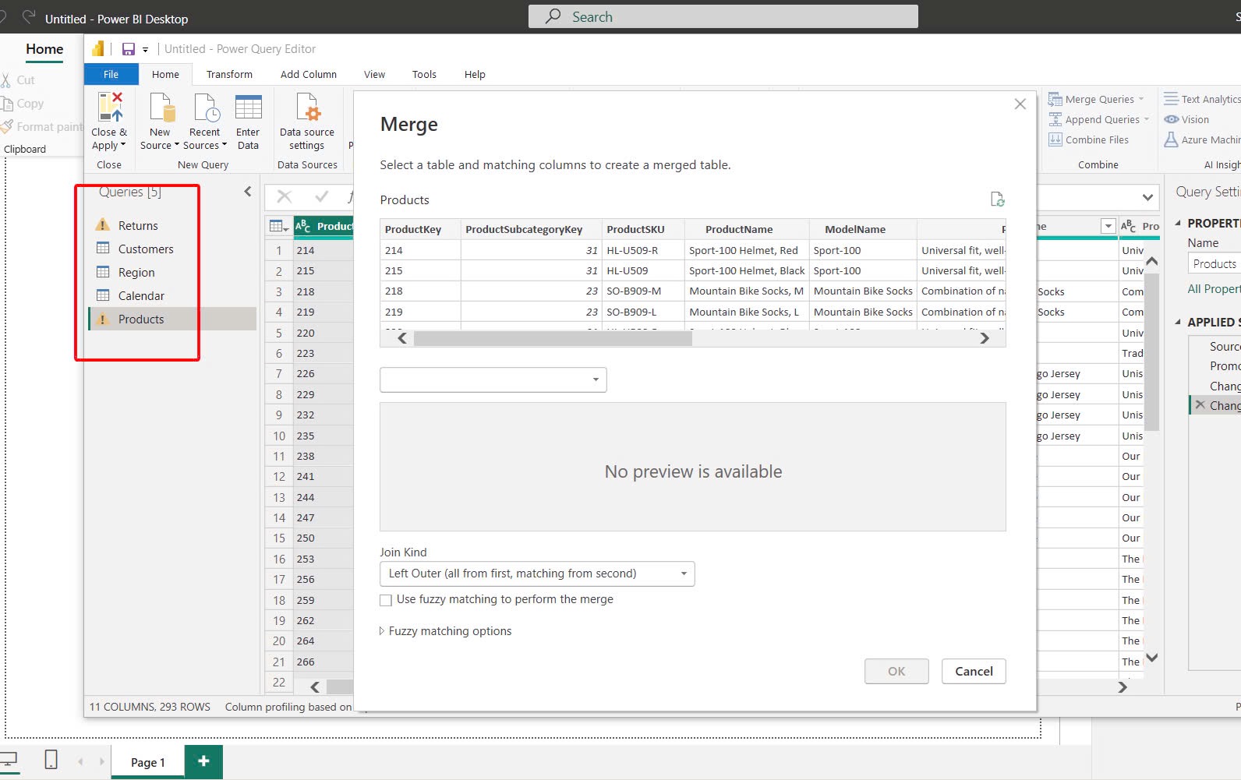Screen dimensions: 1241x780
Task: Click the refresh preview icon in Merge dialog
Action: click(x=997, y=199)
